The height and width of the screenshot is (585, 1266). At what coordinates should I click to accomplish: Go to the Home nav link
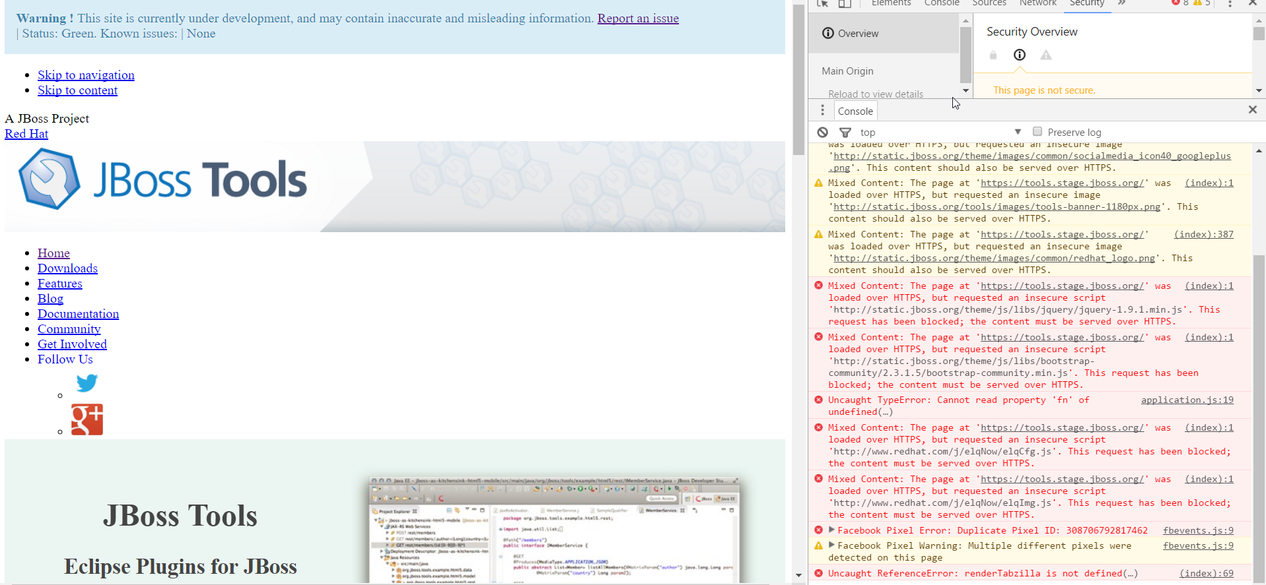(x=53, y=253)
